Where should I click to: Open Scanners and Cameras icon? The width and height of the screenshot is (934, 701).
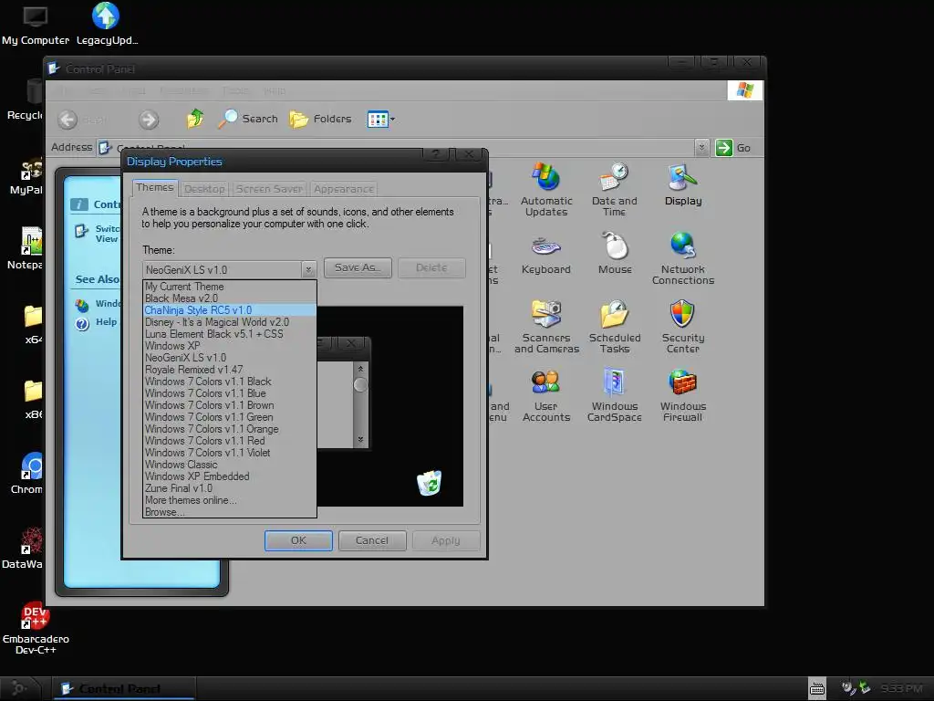pyautogui.click(x=546, y=327)
